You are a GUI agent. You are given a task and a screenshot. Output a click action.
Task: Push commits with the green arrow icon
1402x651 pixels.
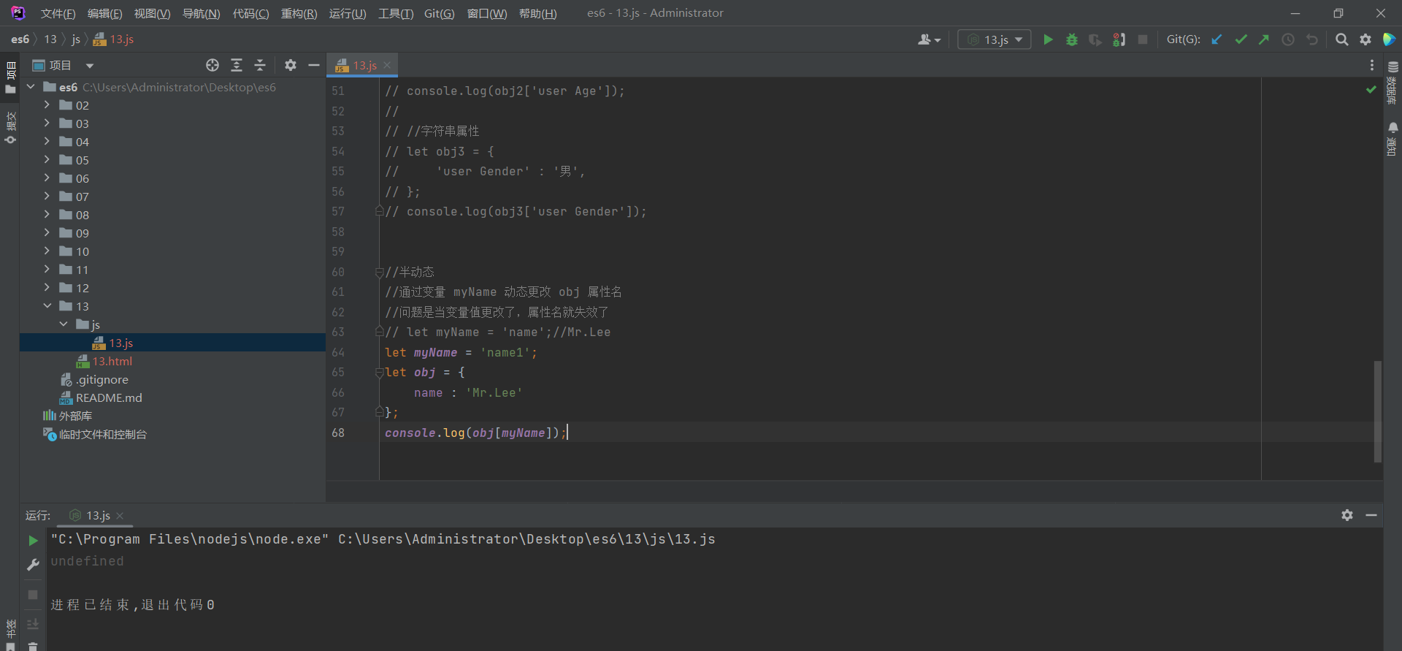pos(1264,39)
